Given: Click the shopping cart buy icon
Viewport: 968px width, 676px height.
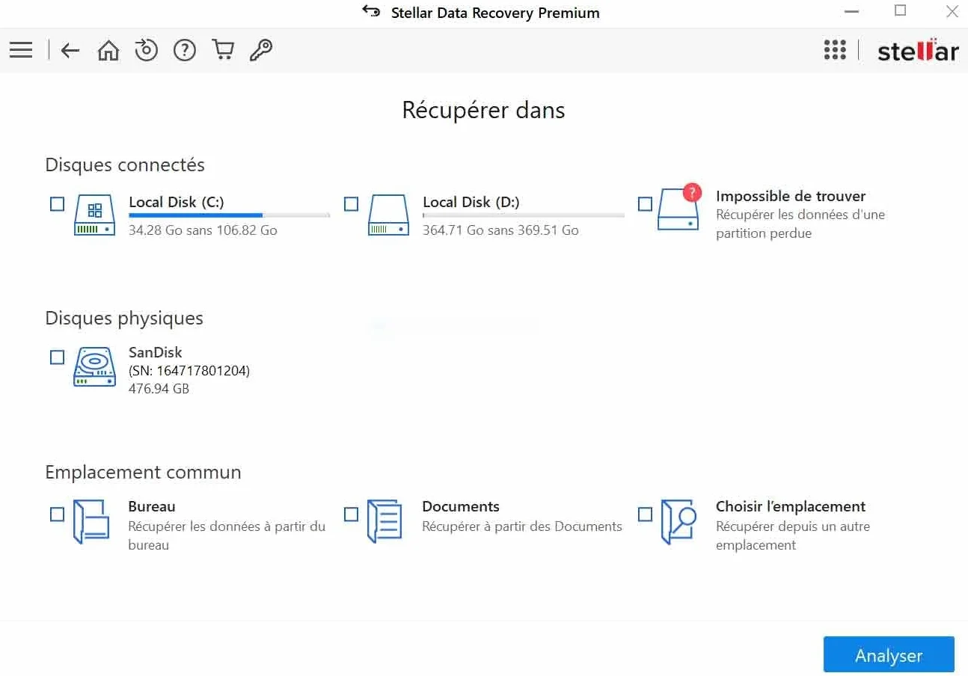Looking at the screenshot, I should (x=223, y=50).
